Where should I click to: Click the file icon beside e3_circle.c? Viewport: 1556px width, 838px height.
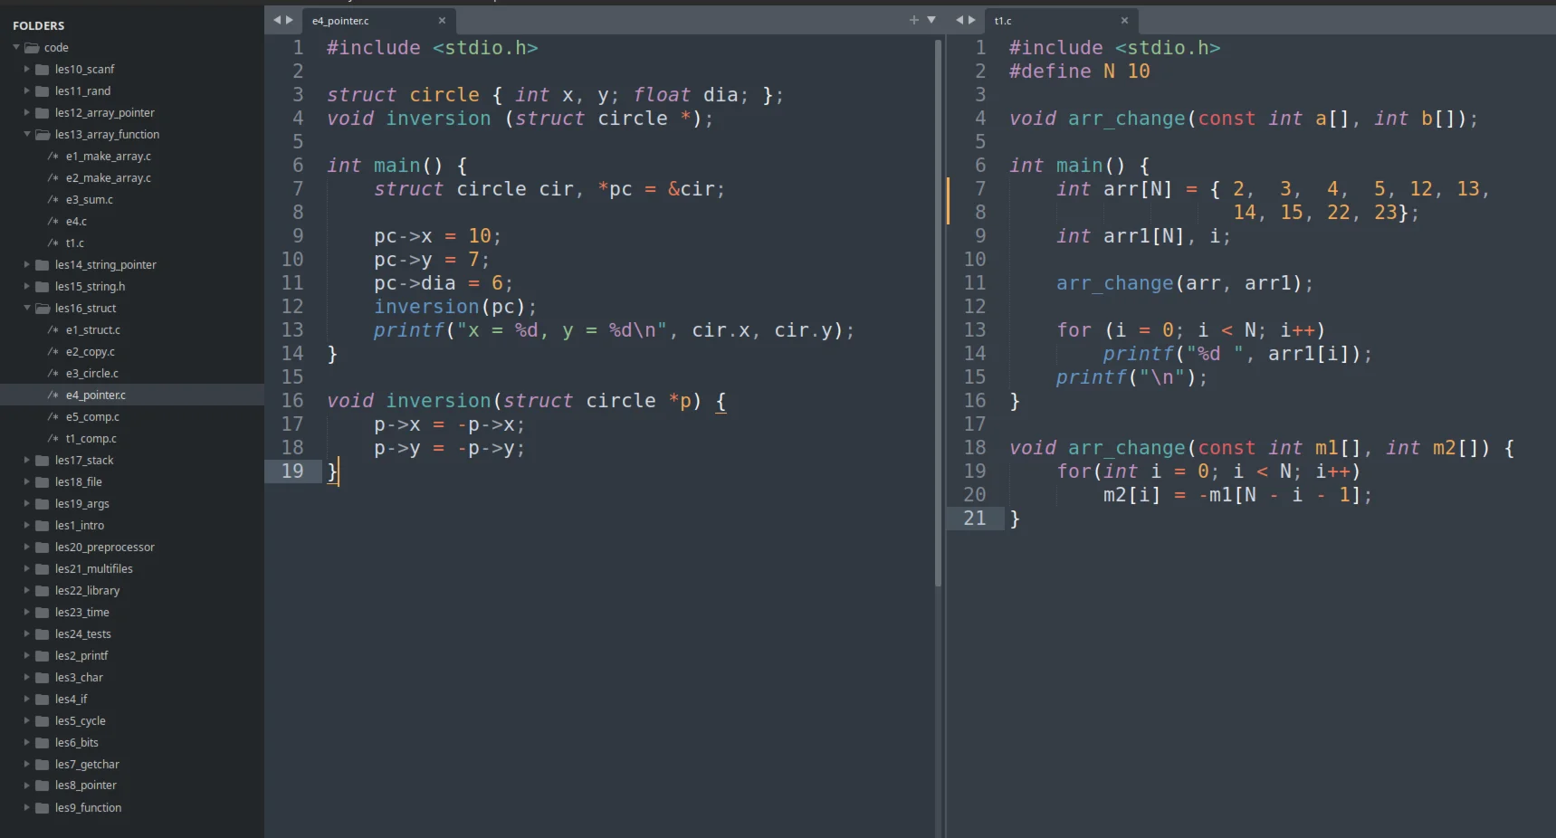53,374
